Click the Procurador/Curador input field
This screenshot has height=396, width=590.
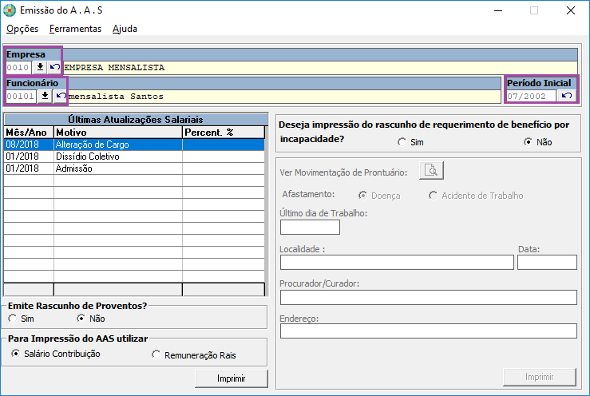click(x=429, y=297)
